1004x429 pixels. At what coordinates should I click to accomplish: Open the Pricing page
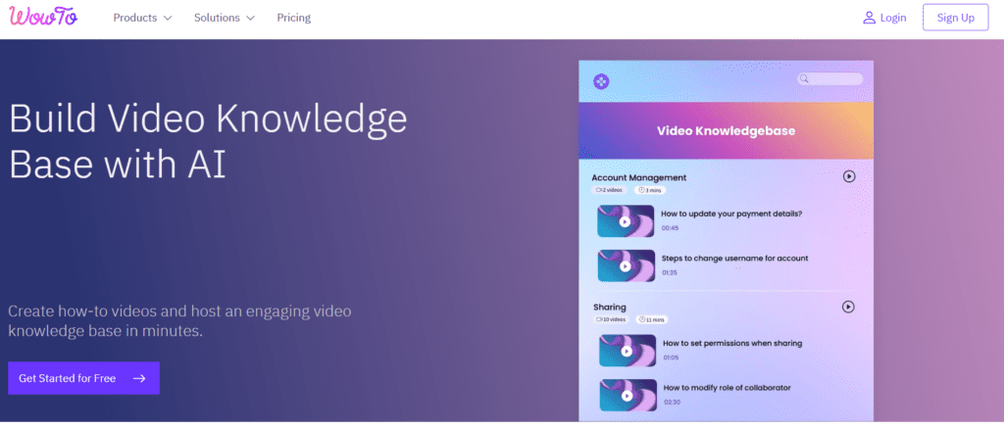pyautogui.click(x=293, y=18)
